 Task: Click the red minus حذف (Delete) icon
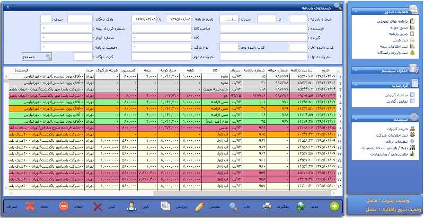tap(64, 206)
